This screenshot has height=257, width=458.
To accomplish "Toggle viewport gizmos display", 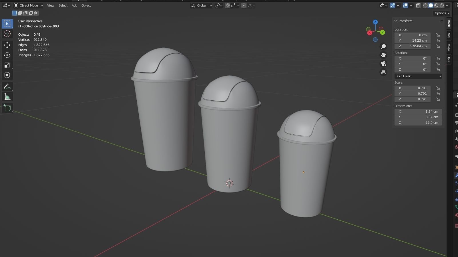I will (x=393, y=5).
